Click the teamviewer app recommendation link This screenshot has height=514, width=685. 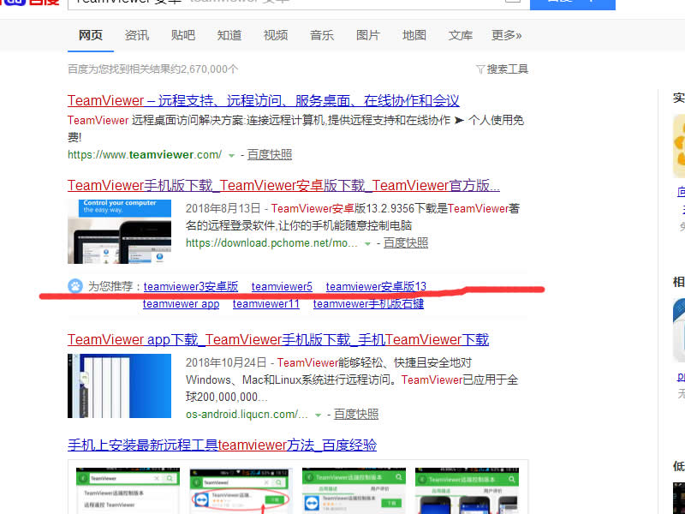(x=181, y=303)
